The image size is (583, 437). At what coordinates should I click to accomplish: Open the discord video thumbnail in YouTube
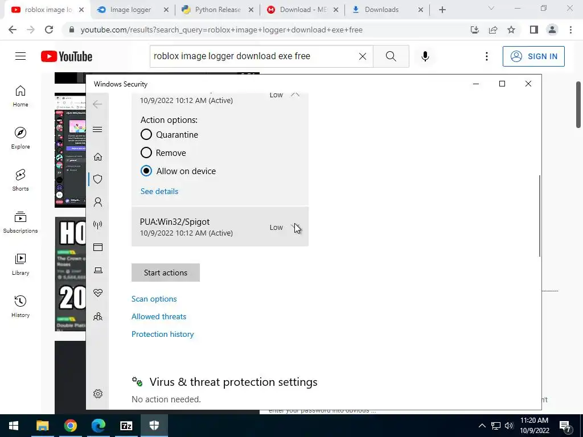(x=70, y=150)
